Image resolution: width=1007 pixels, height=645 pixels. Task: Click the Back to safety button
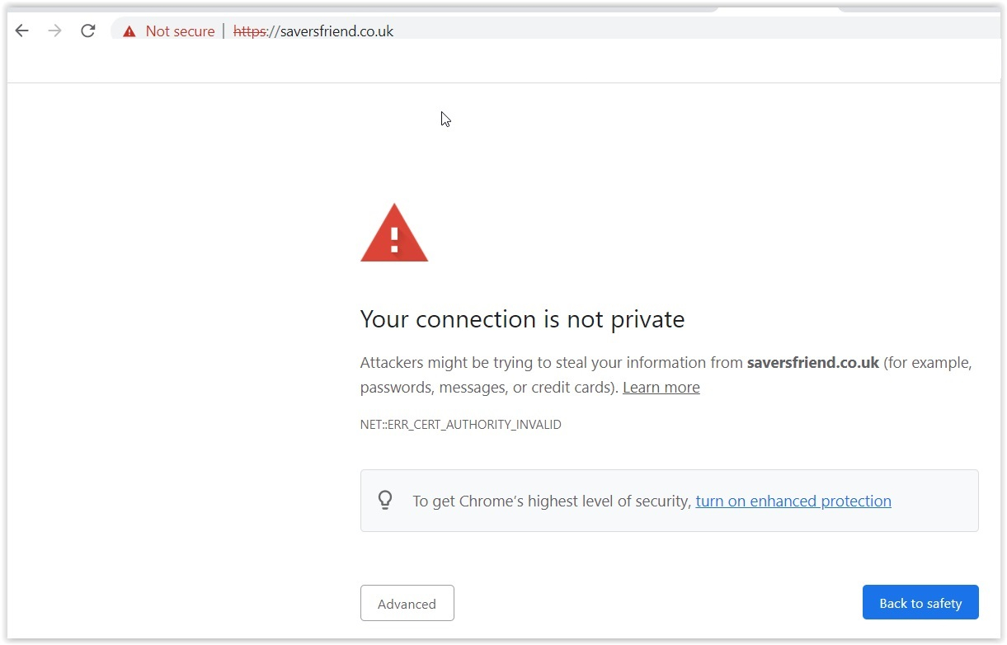pos(920,603)
